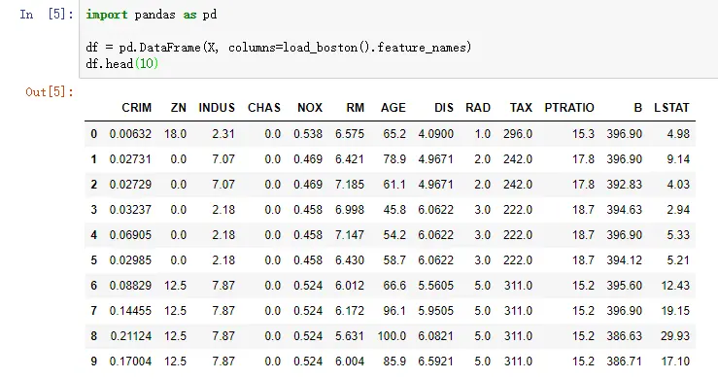The image size is (718, 379).
Task: Select B value 394.12
Action: [625, 259]
